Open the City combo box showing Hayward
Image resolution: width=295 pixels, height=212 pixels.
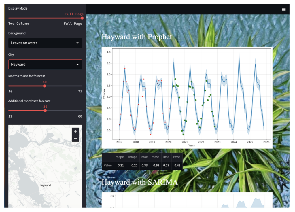click(45, 64)
